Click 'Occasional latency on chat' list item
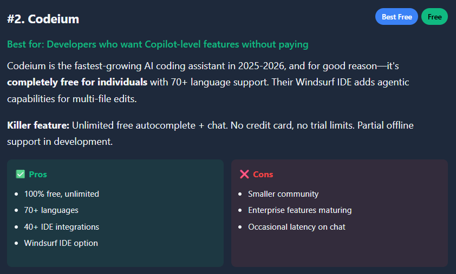The width and height of the screenshot is (456, 274). (296, 227)
